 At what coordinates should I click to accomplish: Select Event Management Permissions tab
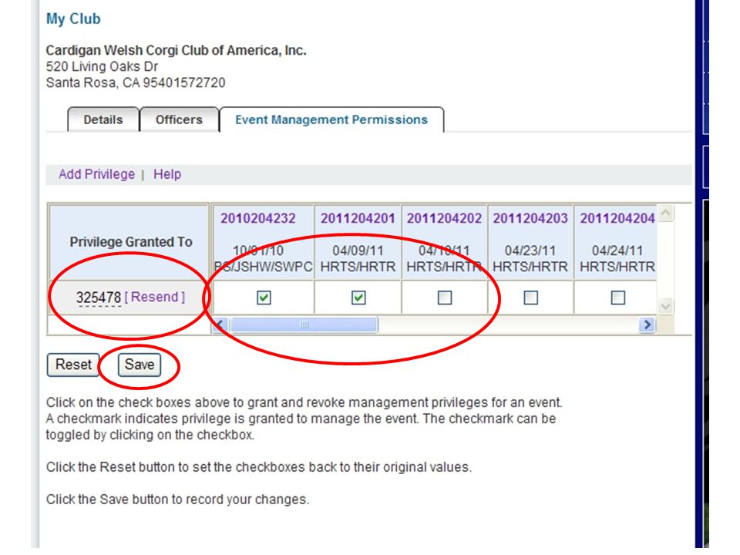(331, 120)
